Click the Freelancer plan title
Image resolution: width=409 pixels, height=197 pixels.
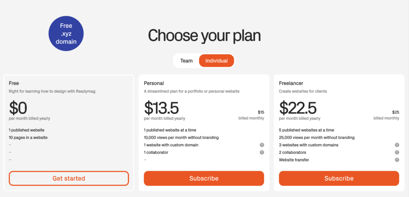pos(292,84)
